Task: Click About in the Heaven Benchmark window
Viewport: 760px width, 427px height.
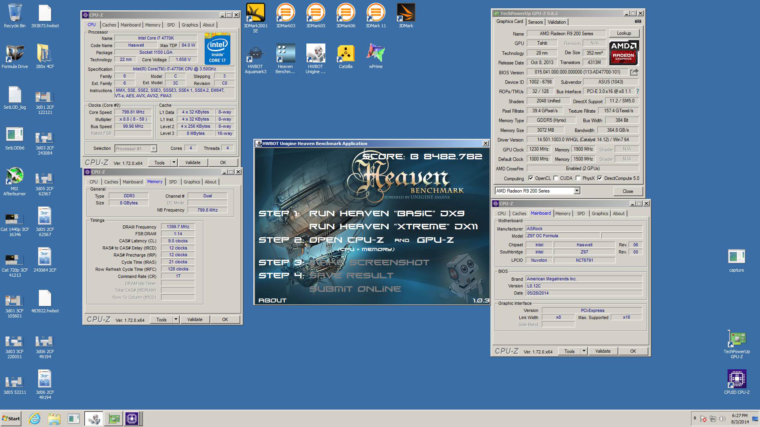Action: coord(272,300)
